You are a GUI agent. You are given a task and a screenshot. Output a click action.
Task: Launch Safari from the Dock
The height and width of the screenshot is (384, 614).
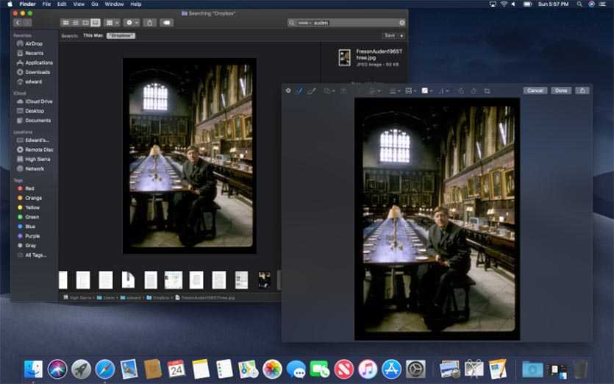pos(105,369)
